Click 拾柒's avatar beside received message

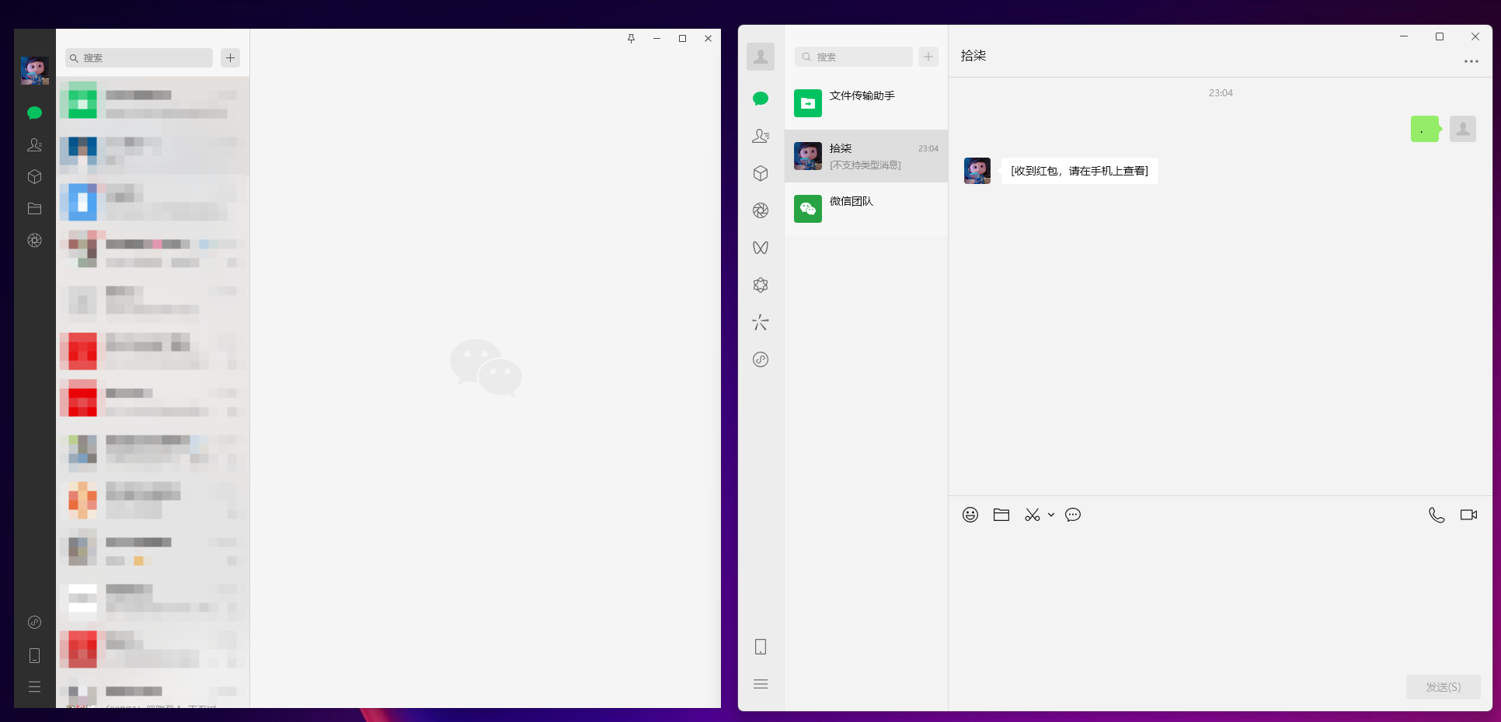coord(977,171)
